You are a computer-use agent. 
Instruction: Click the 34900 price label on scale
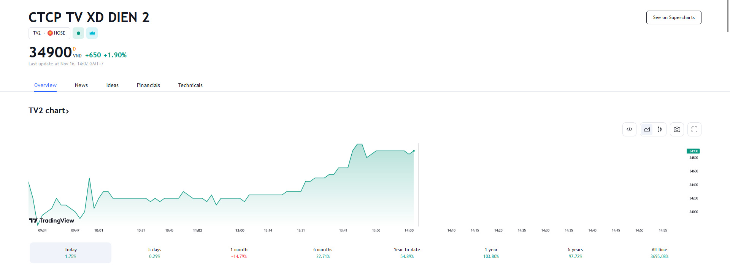click(693, 151)
